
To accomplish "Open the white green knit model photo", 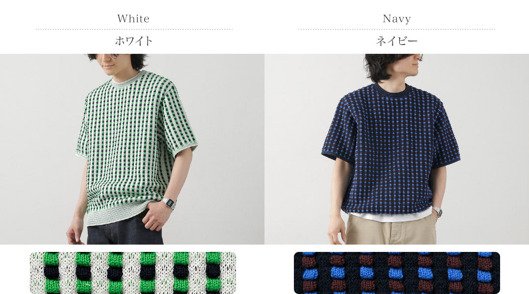I will [x=132, y=149].
